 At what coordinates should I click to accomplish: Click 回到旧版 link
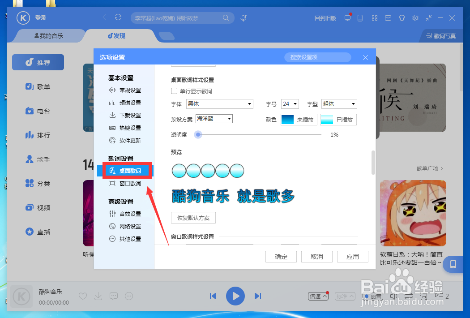(325, 18)
